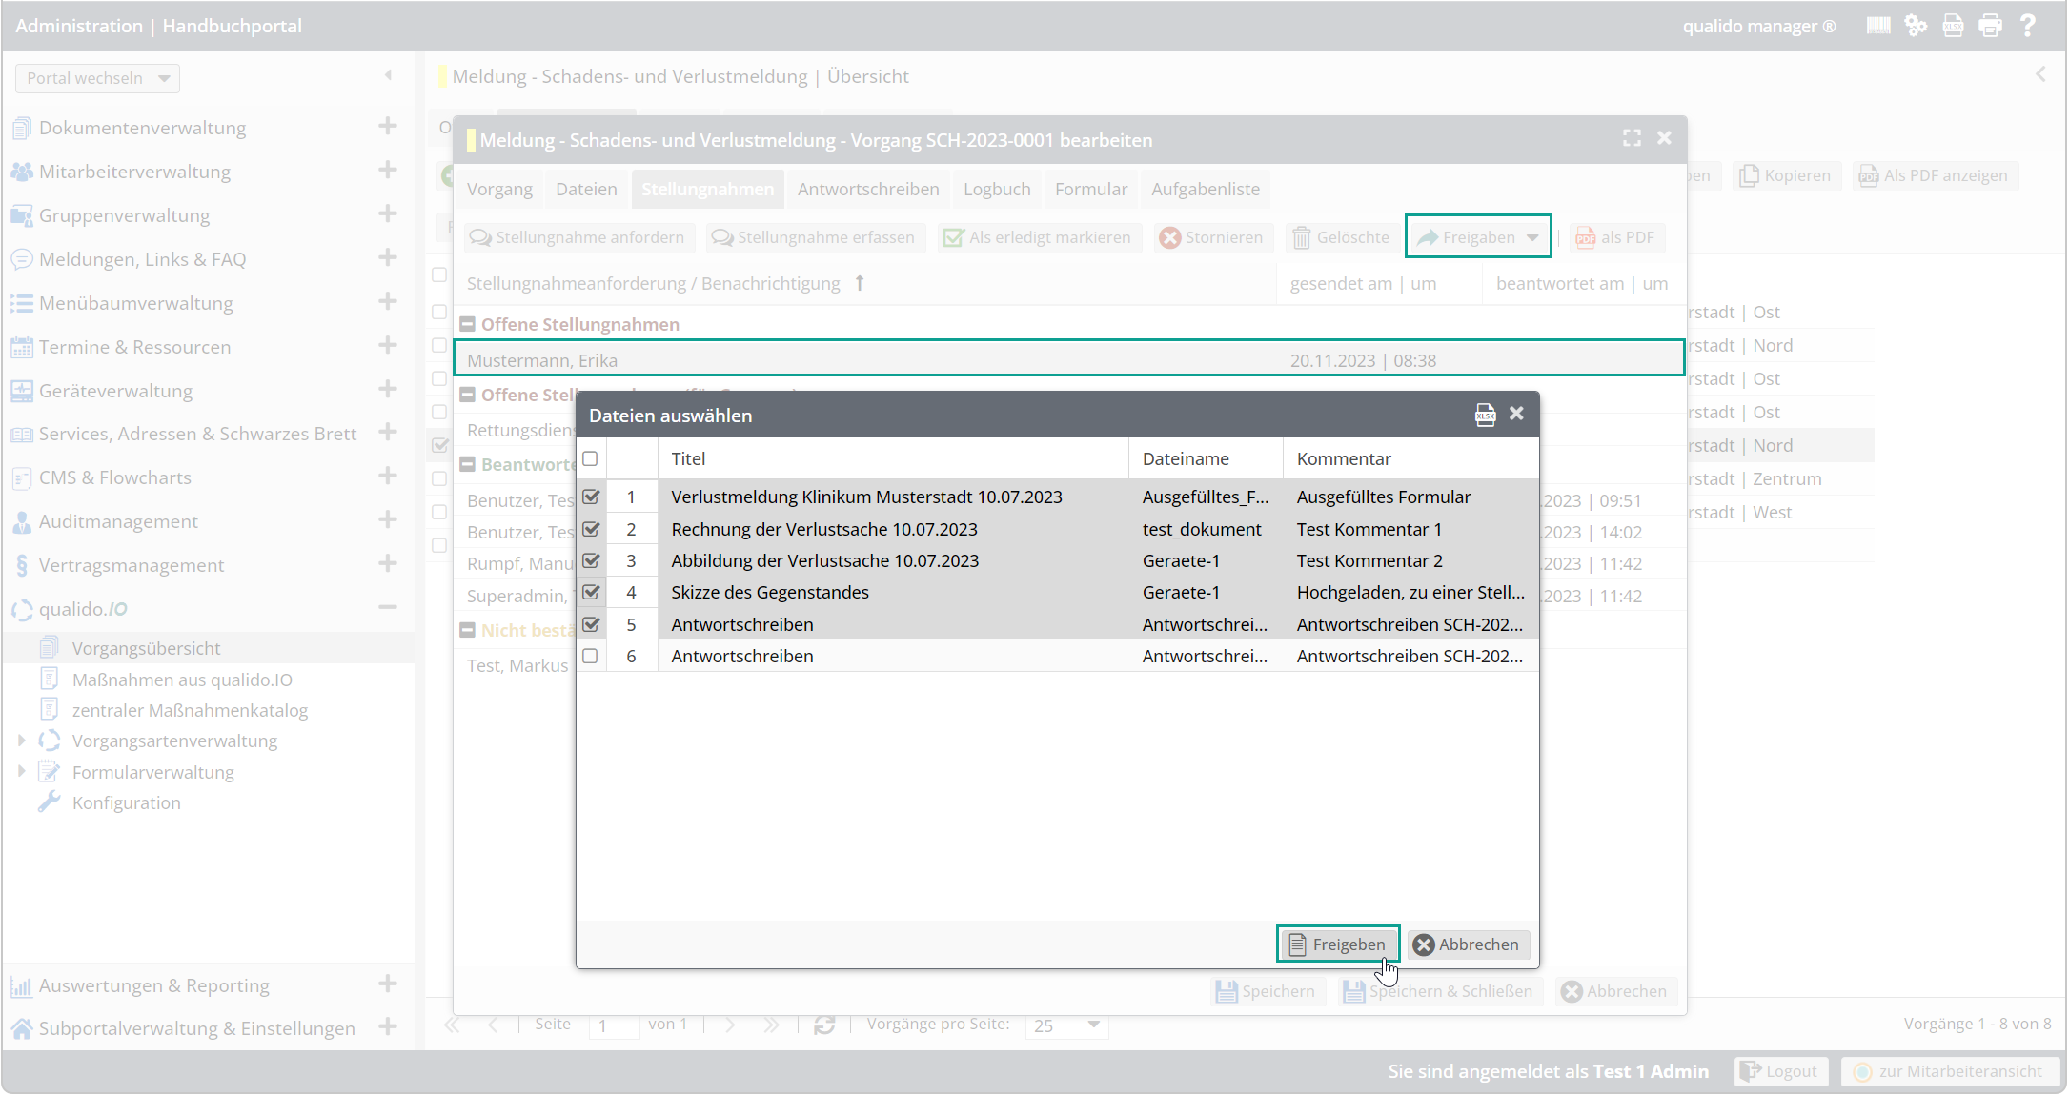The width and height of the screenshot is (2069, 1096).
Task: Toggle fullscreen of the Vorgang edit window
Action: (1632, 139)
